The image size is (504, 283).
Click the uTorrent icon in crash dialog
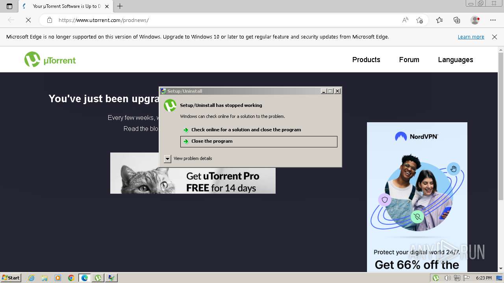tap(170, 105)
